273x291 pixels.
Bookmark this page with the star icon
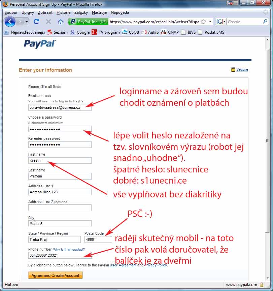[x=203, y=22]
